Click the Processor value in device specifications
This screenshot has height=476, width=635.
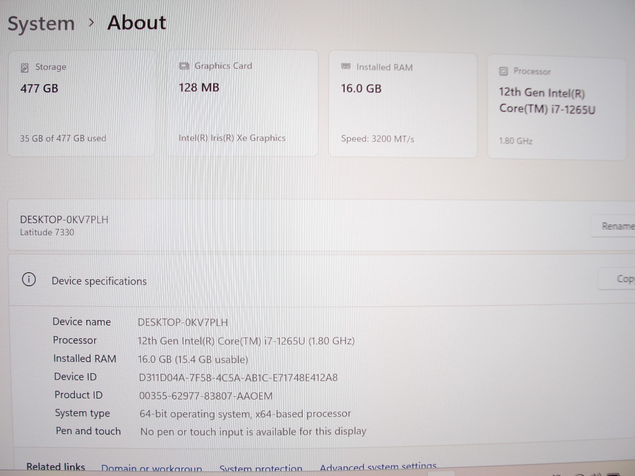coord(246,341)
